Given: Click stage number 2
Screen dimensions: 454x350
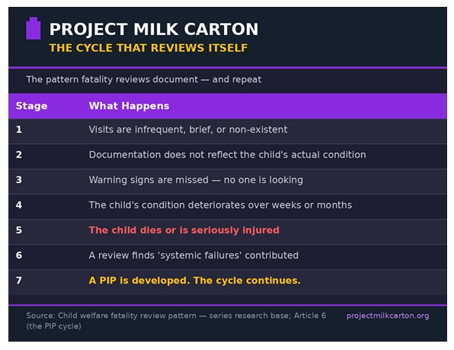Looking at the screenshot, I should 19,154.
